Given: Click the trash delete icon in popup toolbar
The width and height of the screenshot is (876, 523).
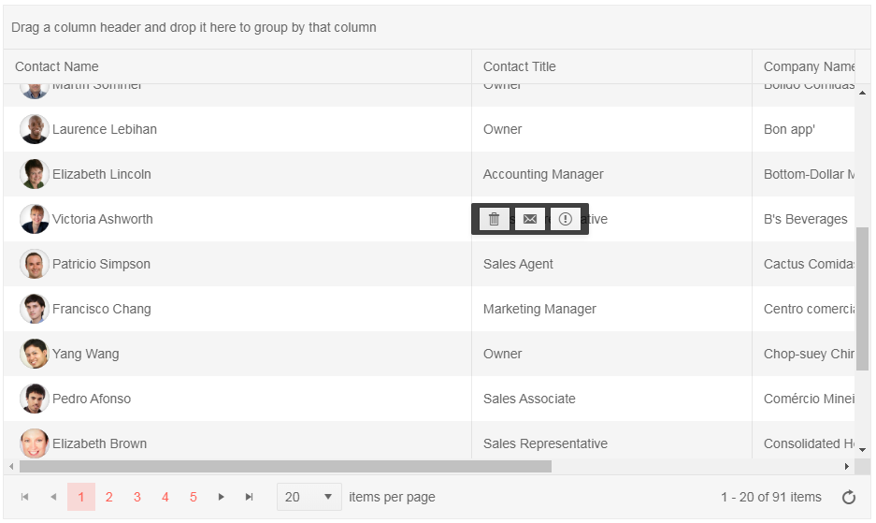Looking at the screenshot, I should (495, 219).
